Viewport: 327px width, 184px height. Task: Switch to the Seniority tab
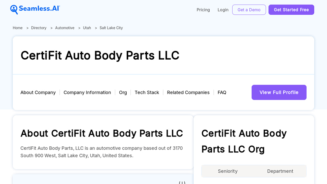(x=228, y=171)
